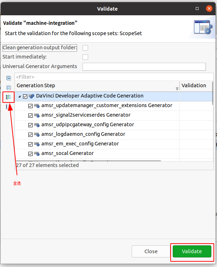
Task: Collapse the DaVinci Developer Adaptive Code Generation node
Action: 19,96
